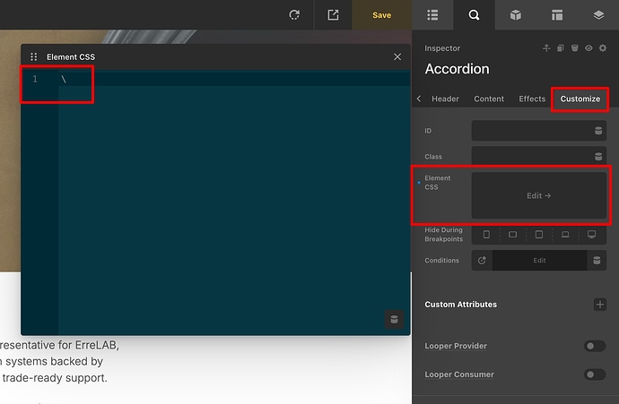Delete the Accordion element with trash icon
This screenshot has width=619, height=404.
point(575,48)
